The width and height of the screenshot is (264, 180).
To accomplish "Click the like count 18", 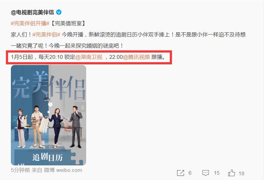I will tap(241, 173).
